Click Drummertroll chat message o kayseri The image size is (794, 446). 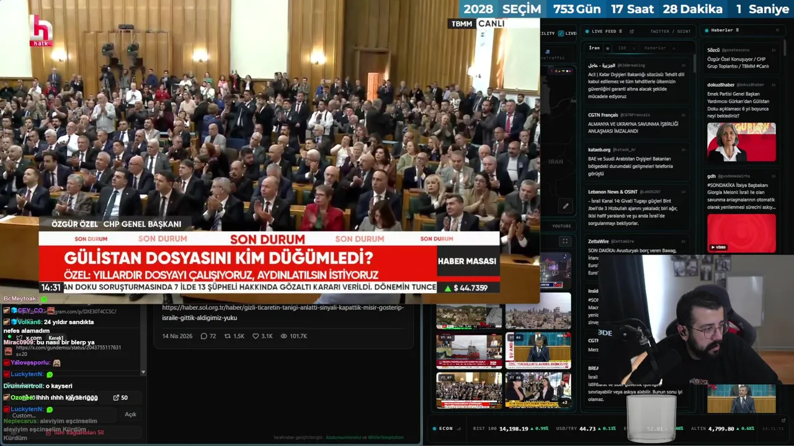(x=38, y=386)
